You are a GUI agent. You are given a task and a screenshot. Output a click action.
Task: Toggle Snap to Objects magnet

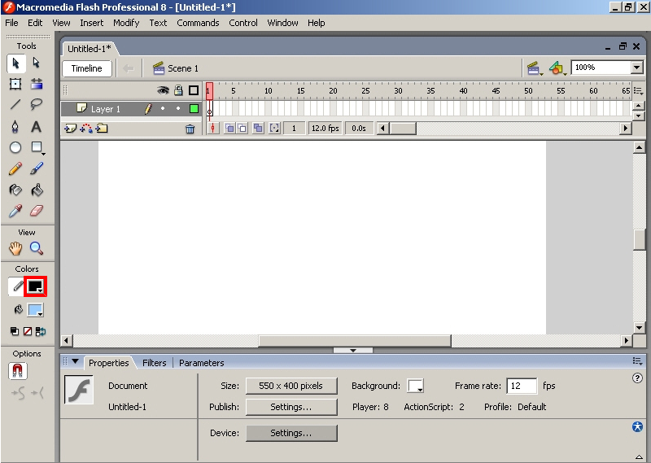coord(18,371)
